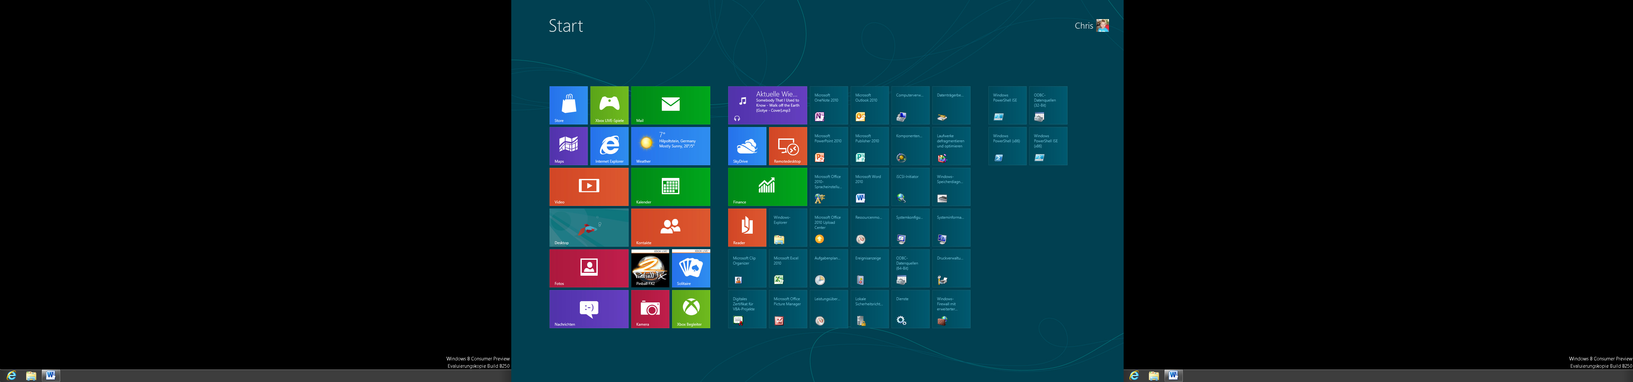Viewport: 1633px width, 382px height.
Task: Launch the Pinball FX2 game tile
Action: (650, 268)
